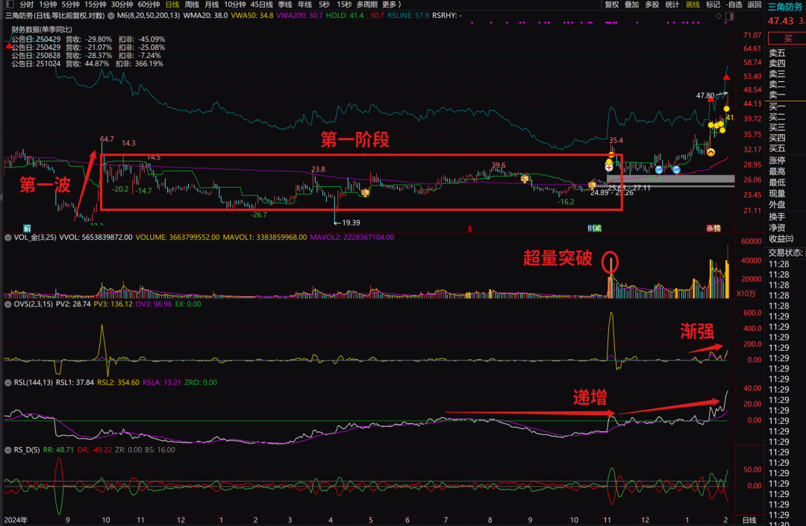Click the 2024年 label on time axis
This screenshot has height=526, width=806.
[16, 520]
